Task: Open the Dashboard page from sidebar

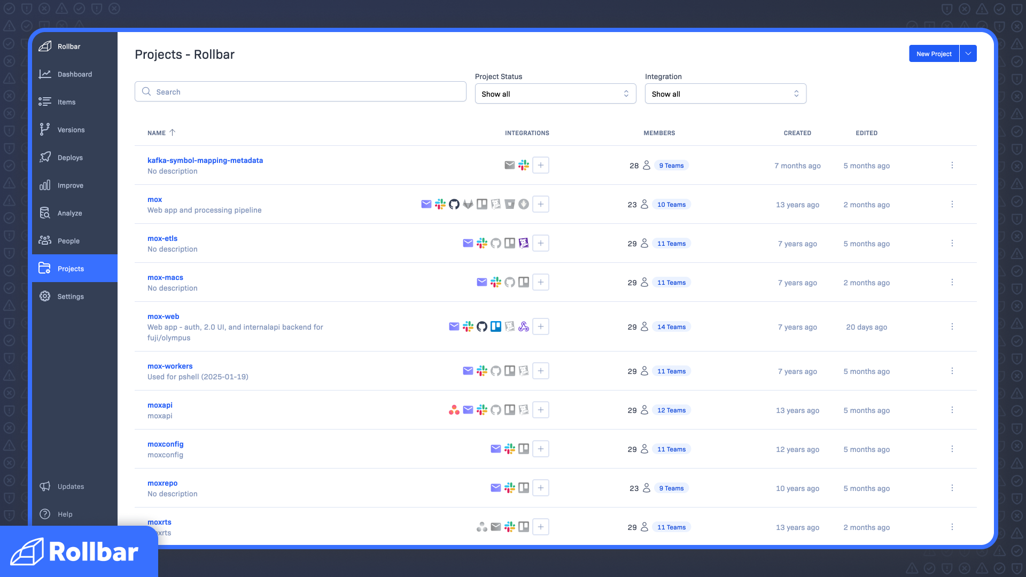Action: 74,74
